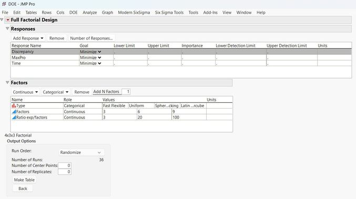Collapse the Responses section
The height and width of the screenshot is (199, 356).
(7, 28)
